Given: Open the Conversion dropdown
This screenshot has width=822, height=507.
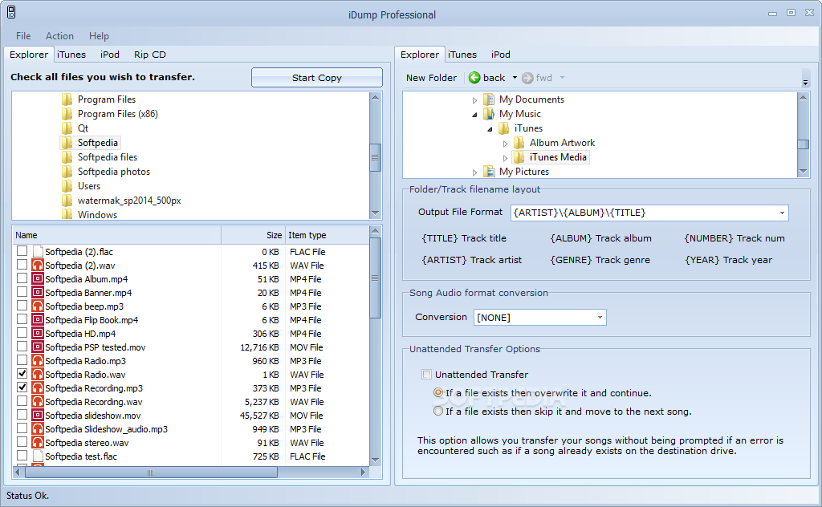Looking at the screenshot, I should pos(600,318).
